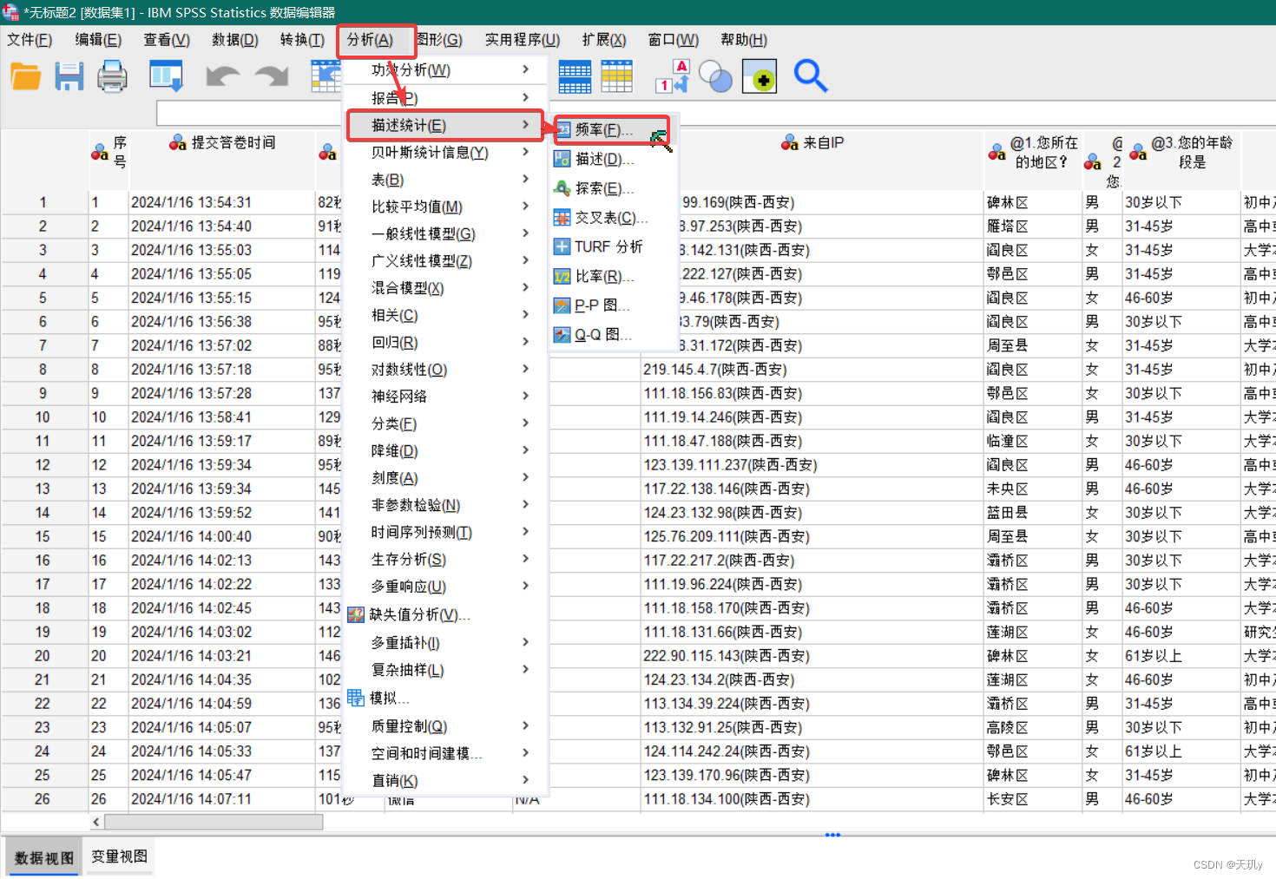This screenshot has width=1276, height=879.
Task: Switch to the 数据视图 tab
Action: click(x=44, y=857)
